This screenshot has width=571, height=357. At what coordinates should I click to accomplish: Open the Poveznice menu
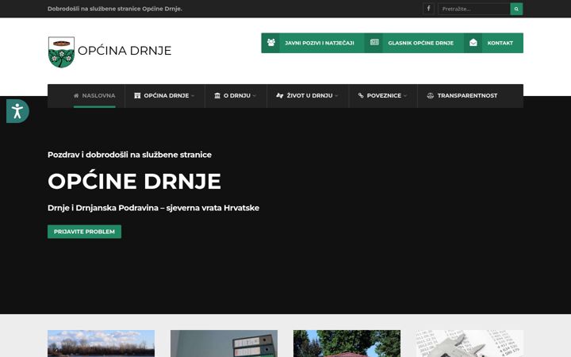coord(384,95)
